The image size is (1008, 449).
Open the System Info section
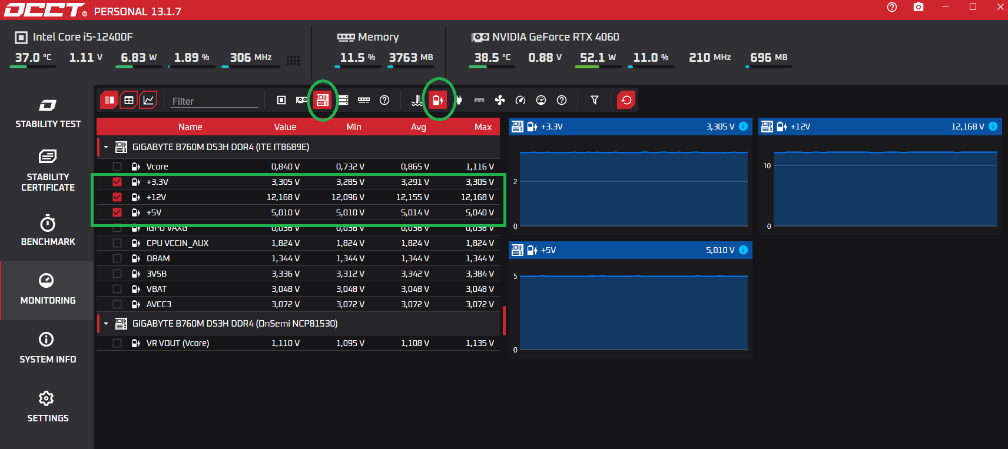(x=47, y=348)
